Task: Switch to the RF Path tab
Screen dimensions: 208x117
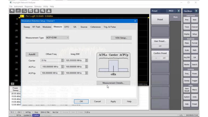Action: [36, 27]
